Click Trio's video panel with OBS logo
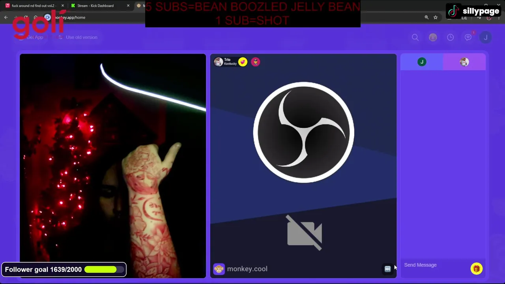Screen dimensions: 505x284 point(303,166)
